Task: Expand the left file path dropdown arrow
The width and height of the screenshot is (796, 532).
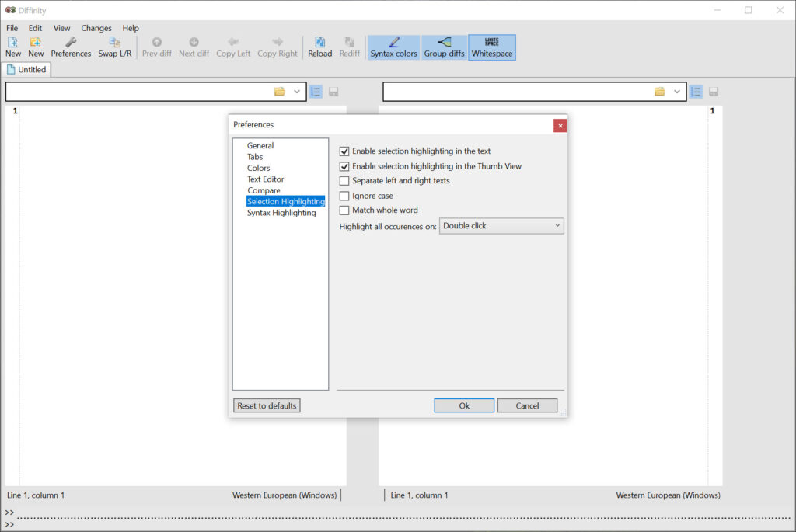Action: pyautogui.click(x=296, y=92)
